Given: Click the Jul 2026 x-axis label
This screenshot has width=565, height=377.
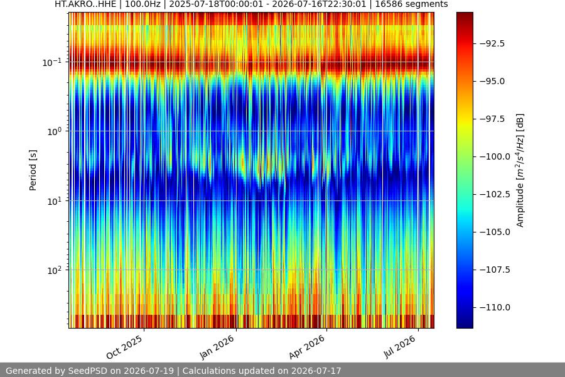Looking at the screenshot, I should (x=401, y=347).
